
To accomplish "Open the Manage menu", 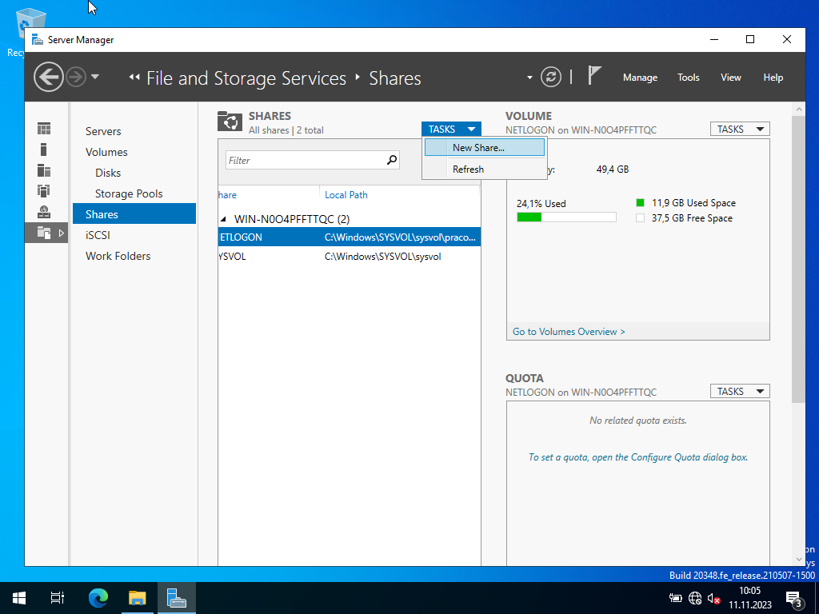I will coord(640,78).
